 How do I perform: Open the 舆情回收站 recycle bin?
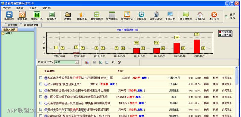point(156,16)
